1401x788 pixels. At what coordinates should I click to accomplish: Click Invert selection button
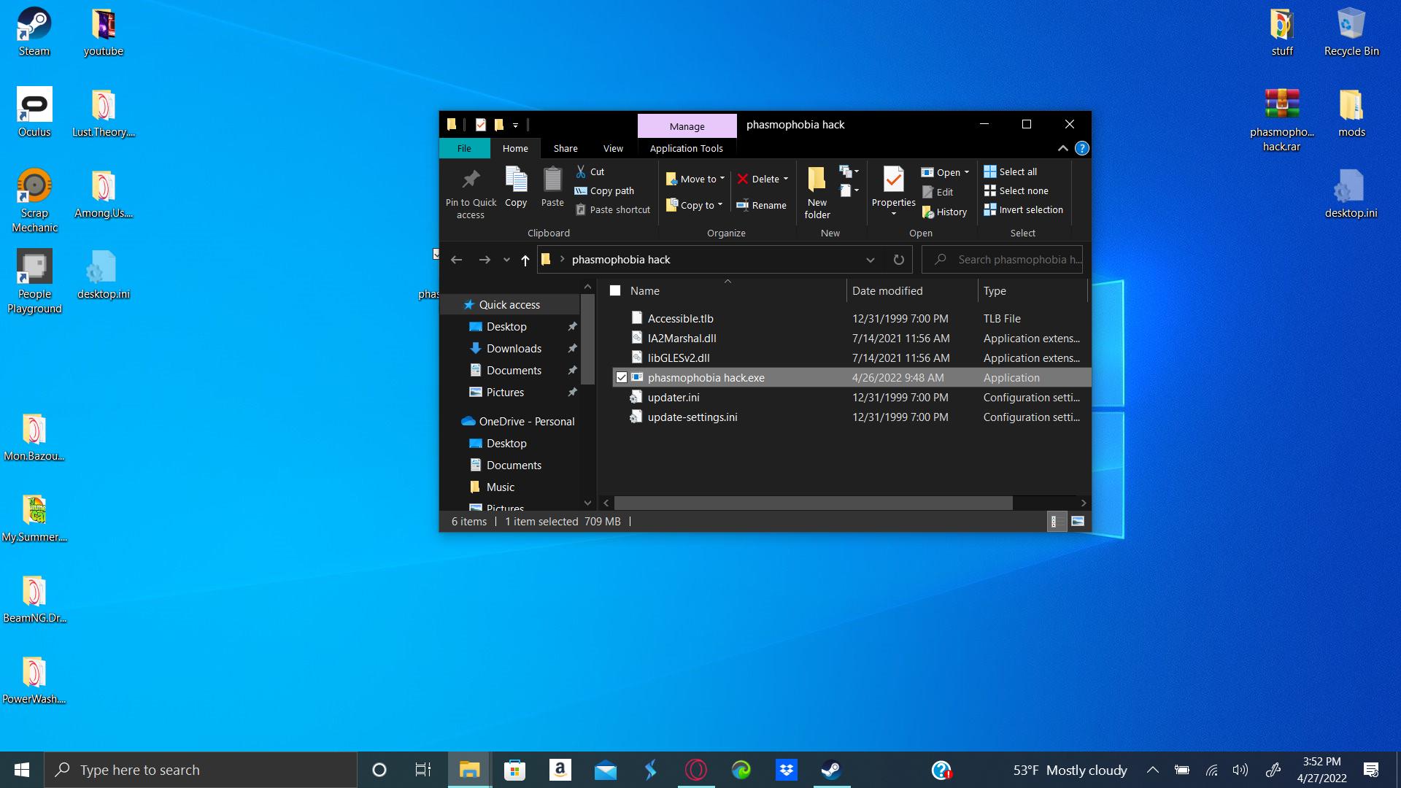point(1023,209)
